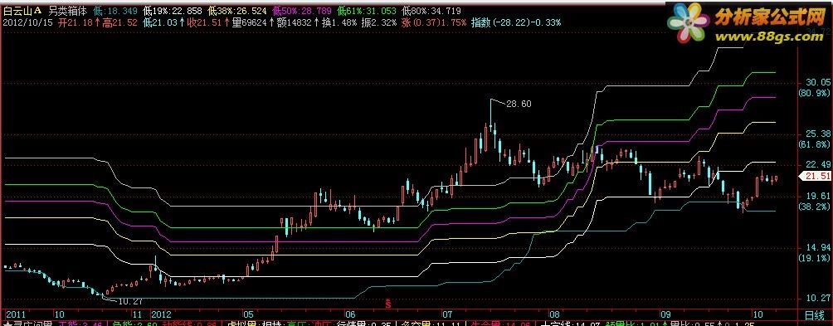Click the 2012 year marker on time axis
Screen dimensions: 833x326
pos(161,314)
